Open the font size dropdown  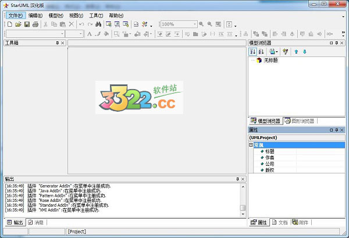pyautogui.click(x=81, y=34)
